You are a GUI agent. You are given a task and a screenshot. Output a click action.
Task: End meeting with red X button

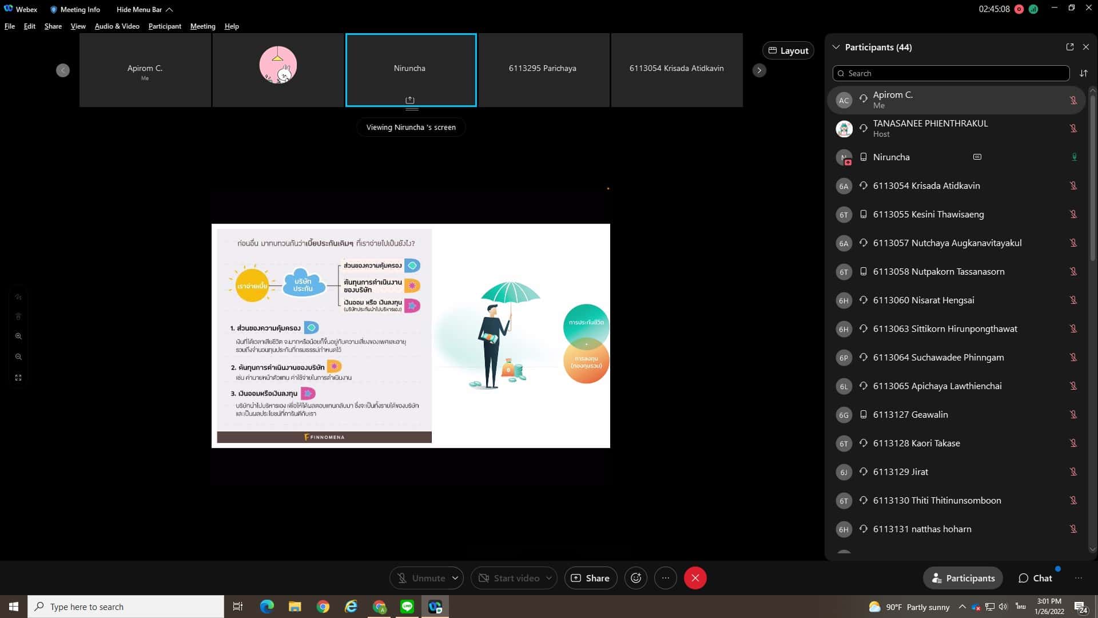(x=695, y=578)
